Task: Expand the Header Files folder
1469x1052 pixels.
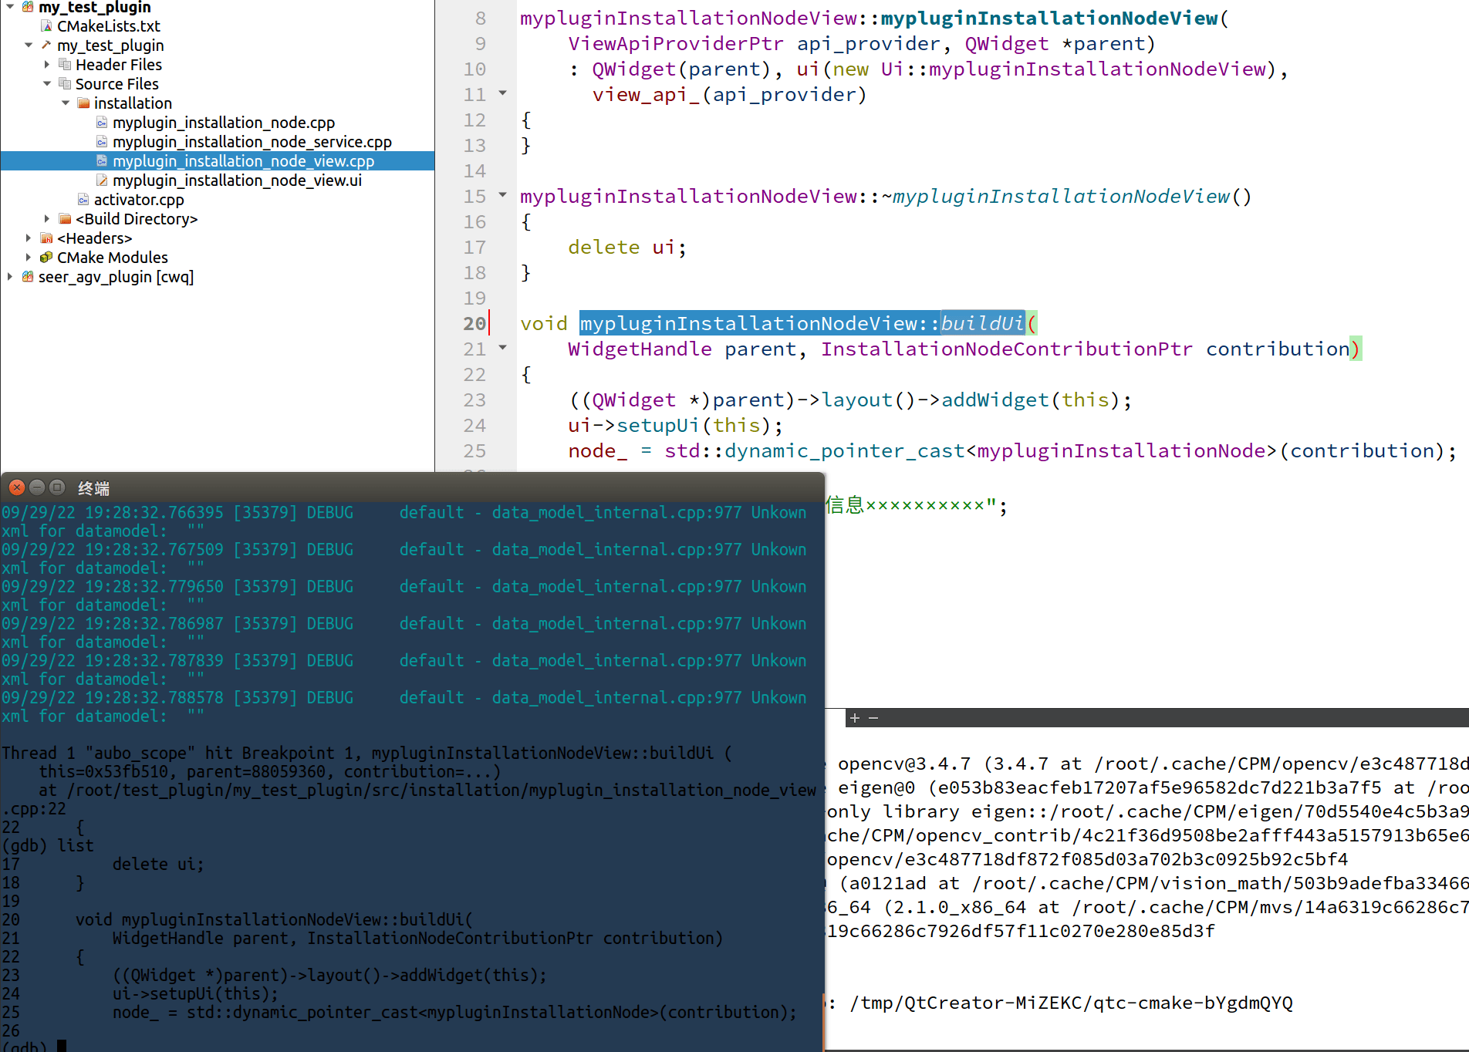Action: [x=47, y=65]
